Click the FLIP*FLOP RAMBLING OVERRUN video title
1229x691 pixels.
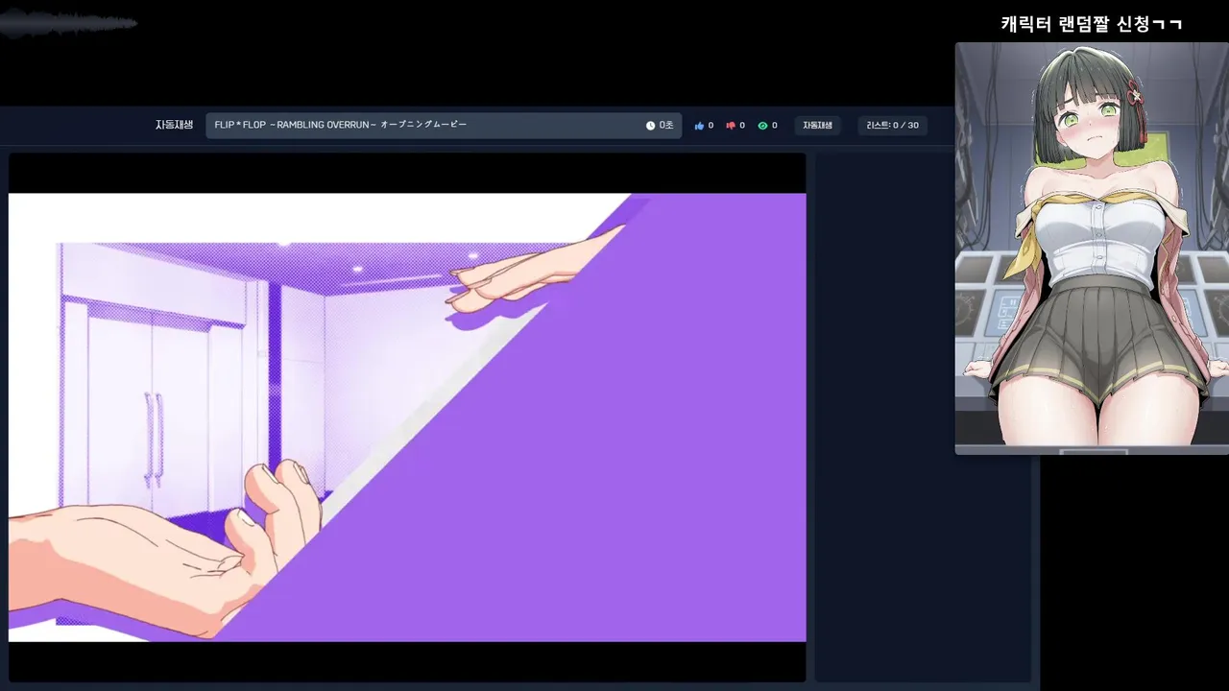pyautogui.click(x=341, y=125)
